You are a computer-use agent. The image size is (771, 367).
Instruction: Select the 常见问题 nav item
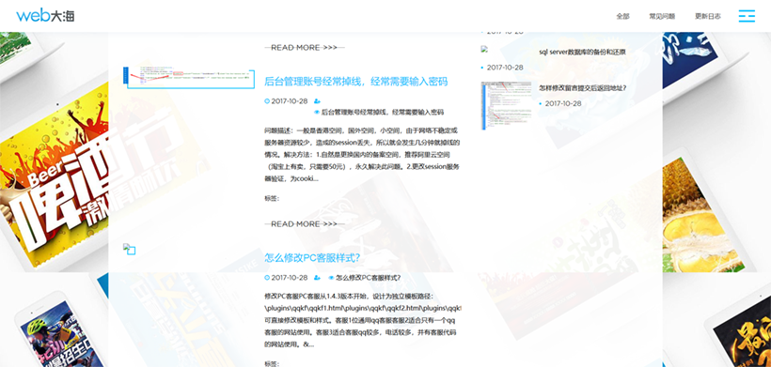coord(662,16)
